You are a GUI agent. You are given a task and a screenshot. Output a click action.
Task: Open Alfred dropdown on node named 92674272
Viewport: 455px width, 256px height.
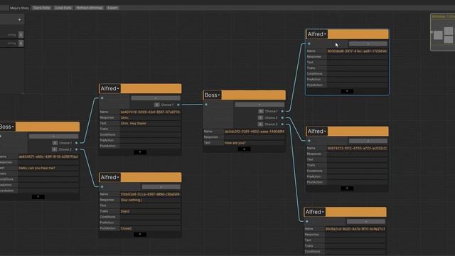pyautogui.click(x=316, y=132)
